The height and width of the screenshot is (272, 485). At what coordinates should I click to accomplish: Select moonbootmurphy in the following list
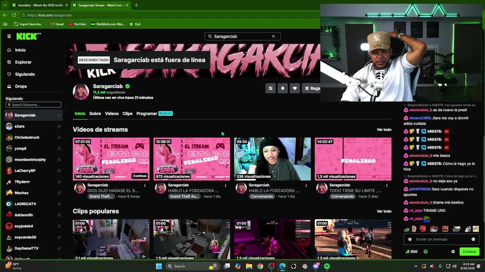point(30,159)
